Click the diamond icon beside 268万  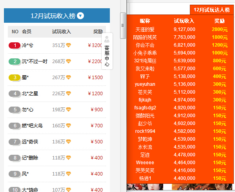click(69, 61)
